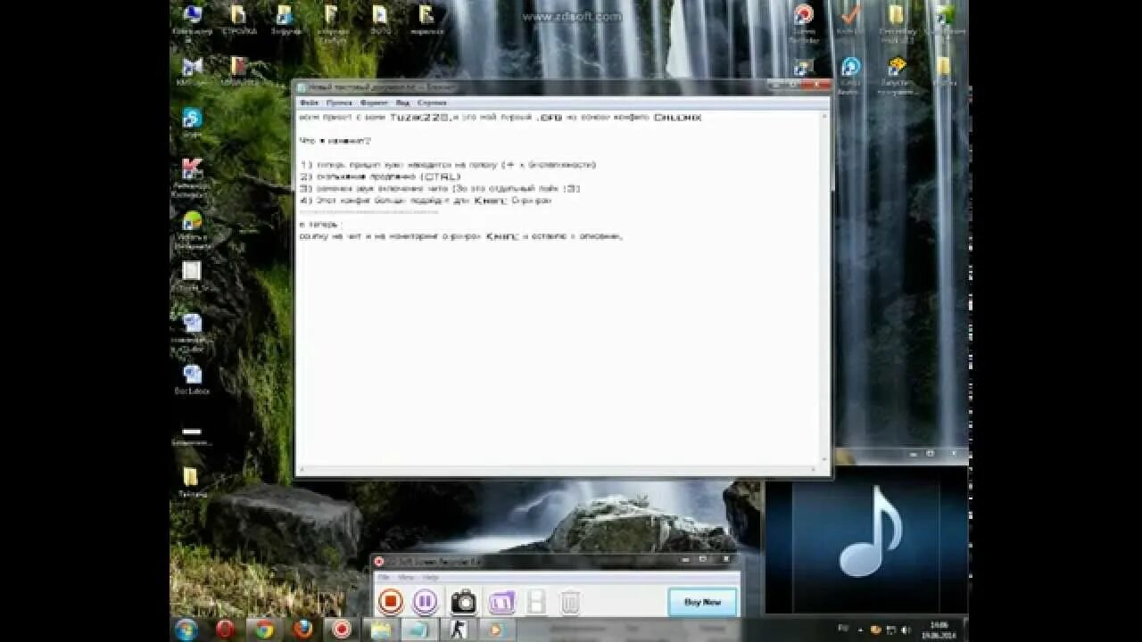Click the taskbar clock
The width and height of the screenshot is (1142, 642).
(937, 629)
